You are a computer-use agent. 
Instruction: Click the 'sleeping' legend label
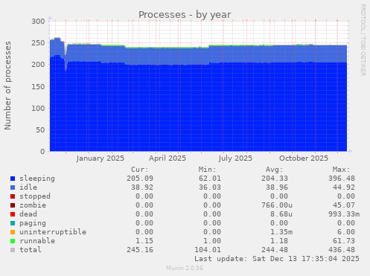point(37,179)
